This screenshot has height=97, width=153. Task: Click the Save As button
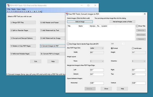click(90, 89)
